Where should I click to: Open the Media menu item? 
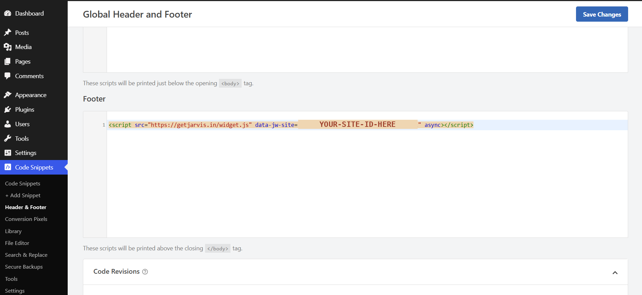tap(34, 47)
